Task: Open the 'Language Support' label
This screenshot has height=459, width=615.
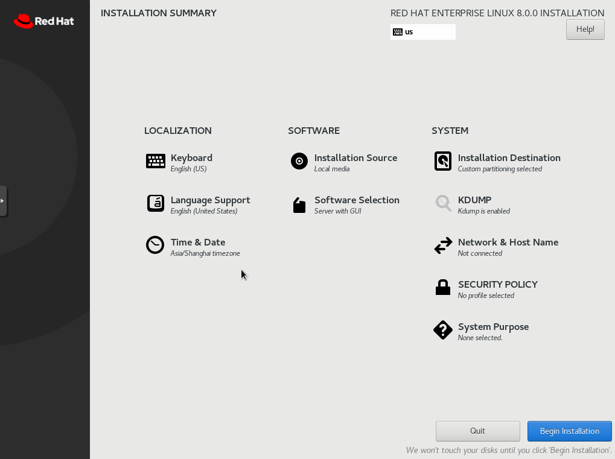Action: [210, 200]
